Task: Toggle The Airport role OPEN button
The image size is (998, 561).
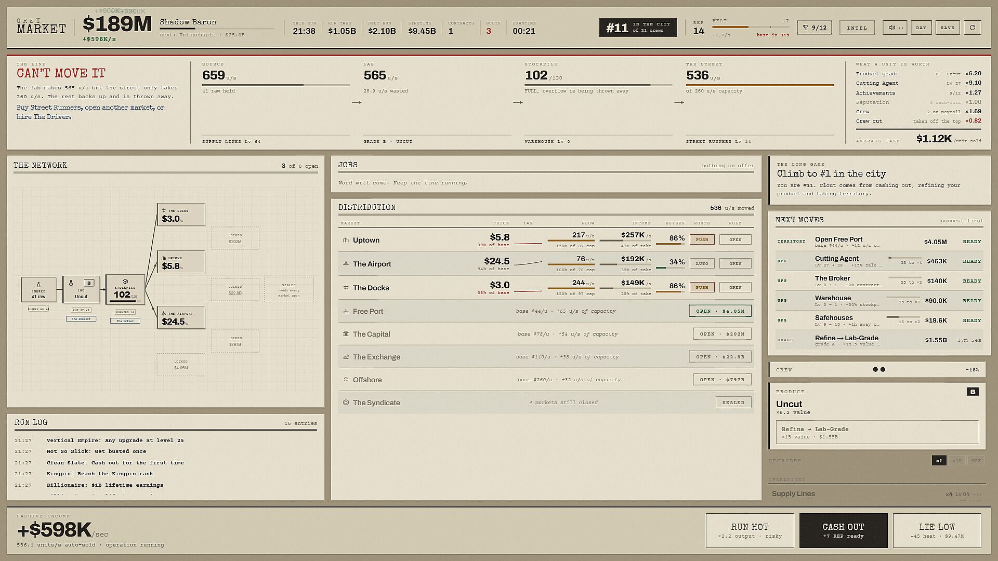Action: click(x=735, y=263)
